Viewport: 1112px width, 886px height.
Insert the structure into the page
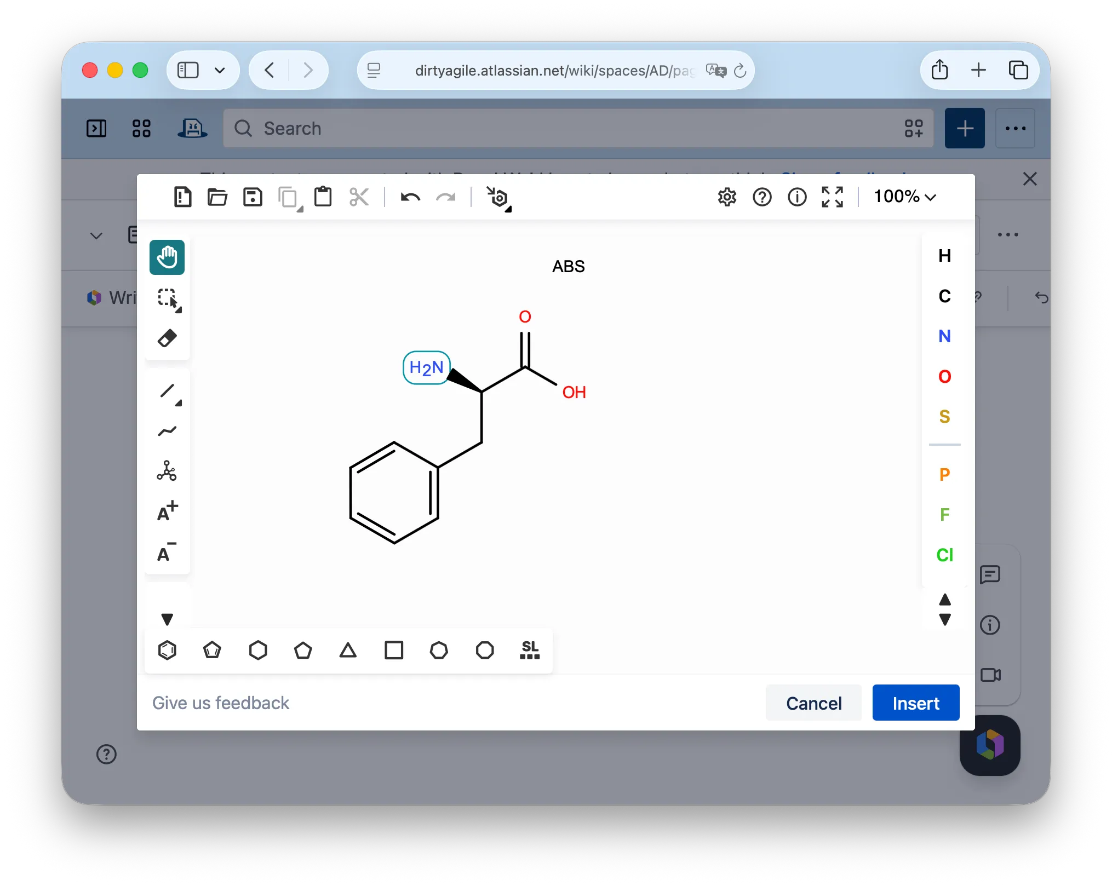pyautogui.click(x=915, y=703)
